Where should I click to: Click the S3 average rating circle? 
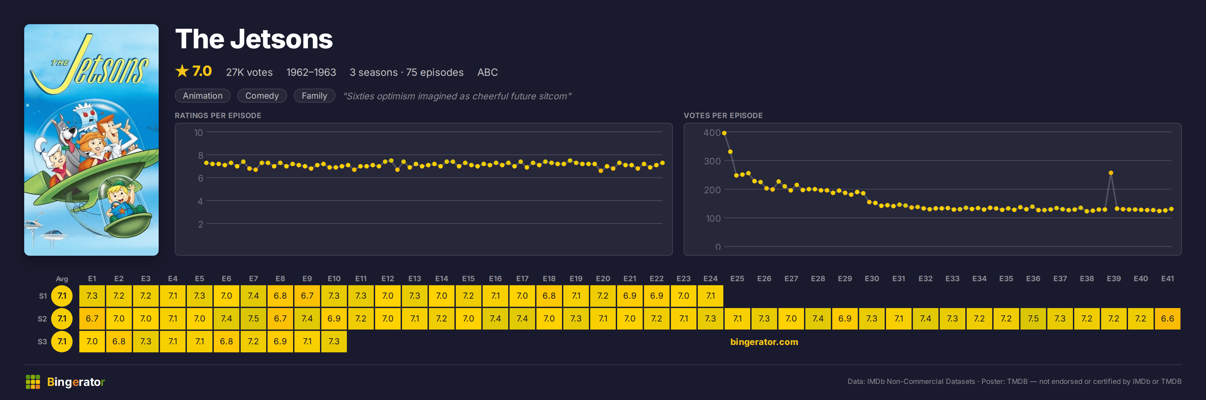62,342
